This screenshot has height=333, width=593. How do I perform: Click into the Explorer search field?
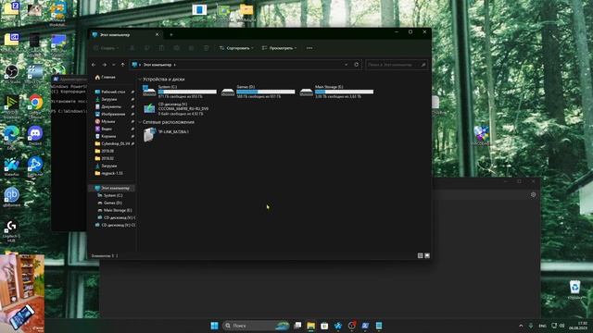point(397,65)
